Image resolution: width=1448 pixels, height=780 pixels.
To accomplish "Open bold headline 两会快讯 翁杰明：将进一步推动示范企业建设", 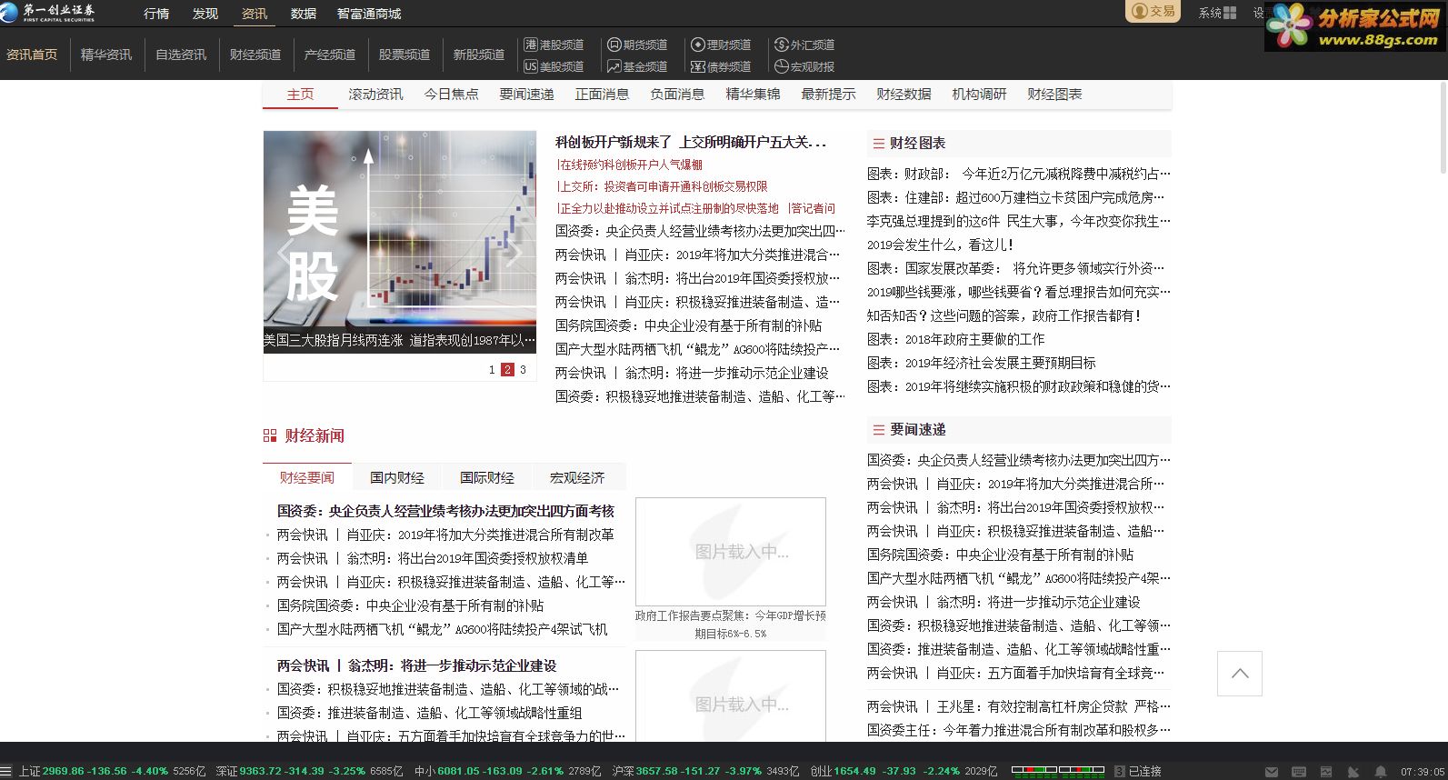I will click(416, 666).
